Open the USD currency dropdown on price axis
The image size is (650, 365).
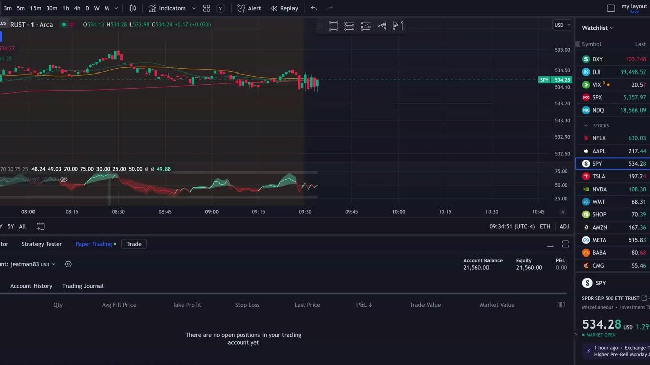[562, 25]
